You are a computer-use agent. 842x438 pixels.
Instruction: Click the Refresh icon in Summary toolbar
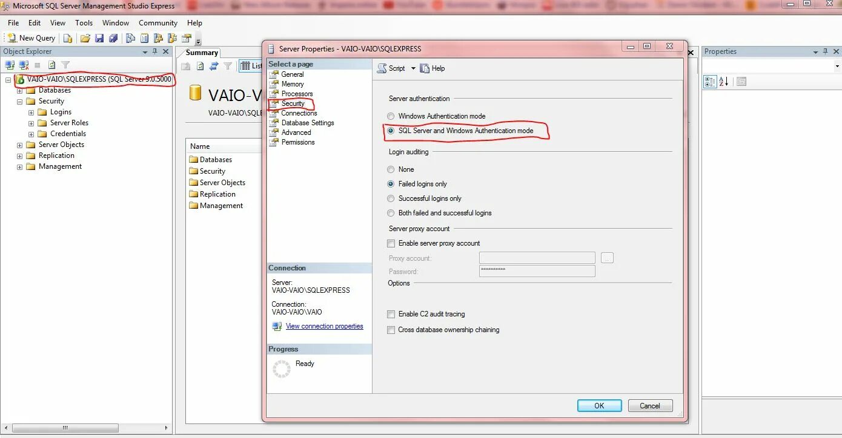pyautogui.click(x=200, y=66)
